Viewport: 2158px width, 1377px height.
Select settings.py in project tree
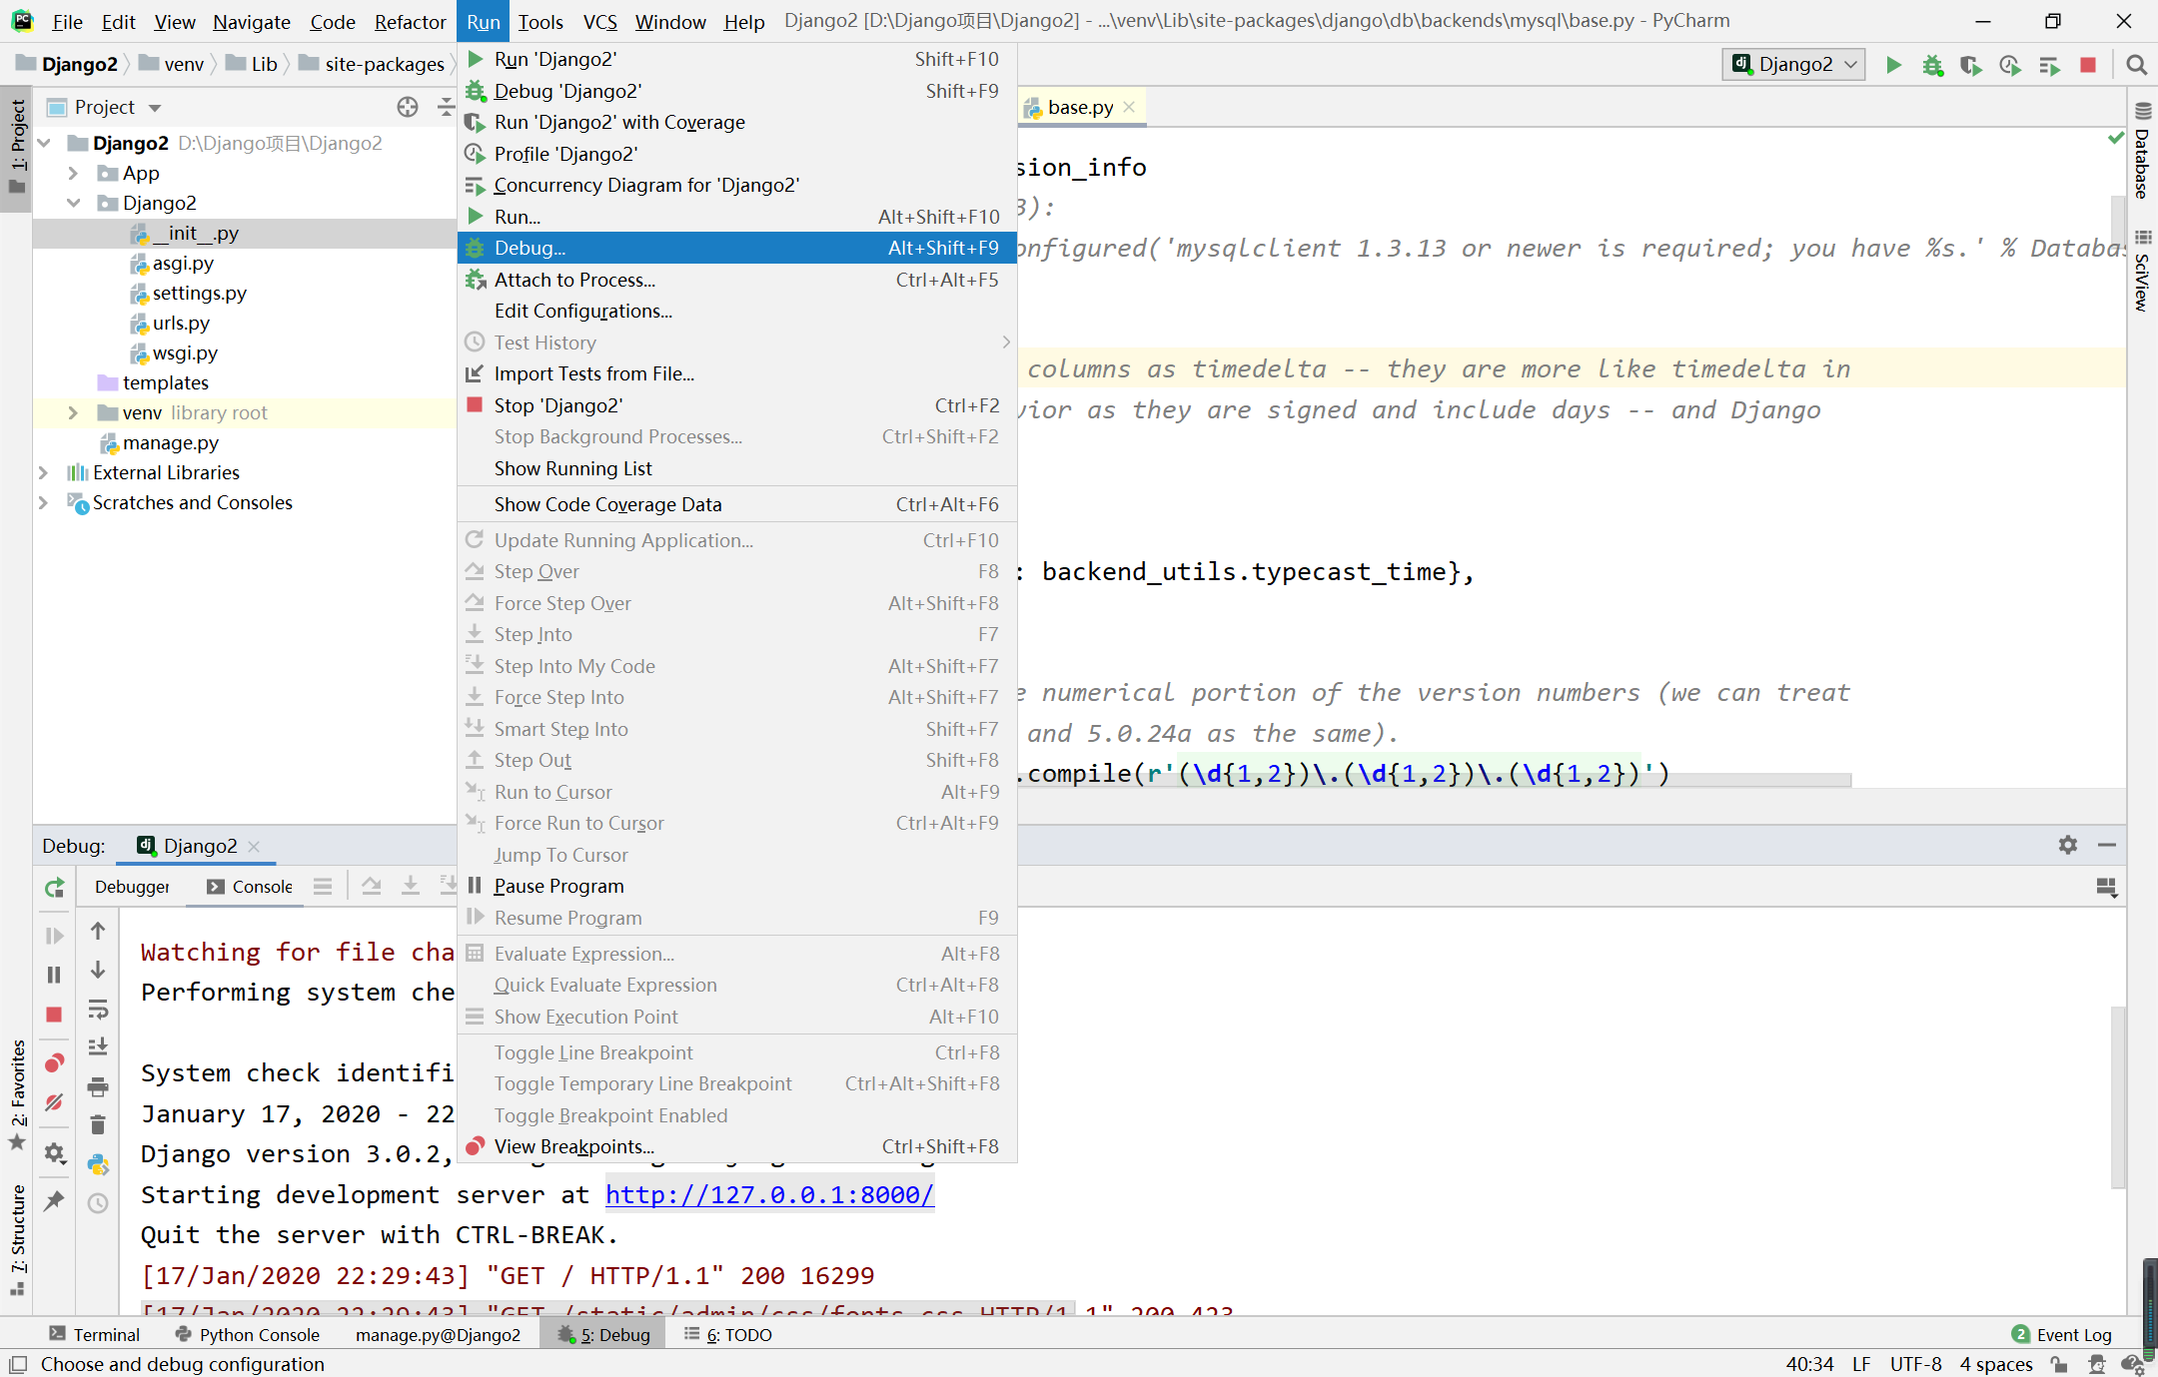coord(199,293)
